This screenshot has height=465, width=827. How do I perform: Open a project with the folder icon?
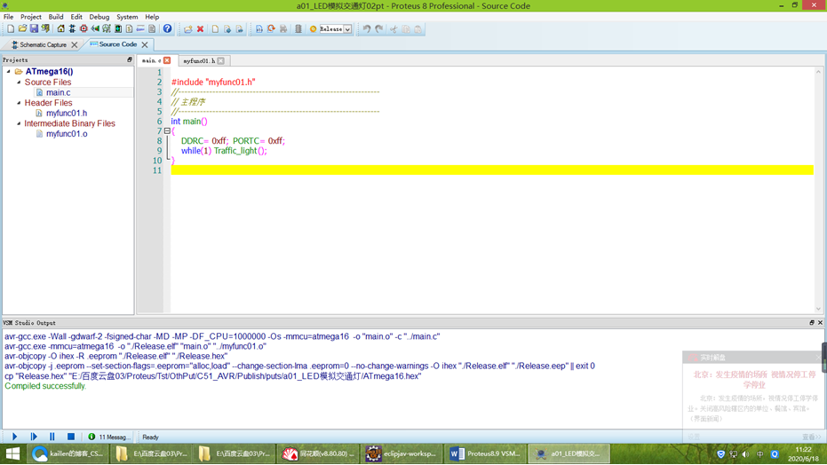point(22,29)
